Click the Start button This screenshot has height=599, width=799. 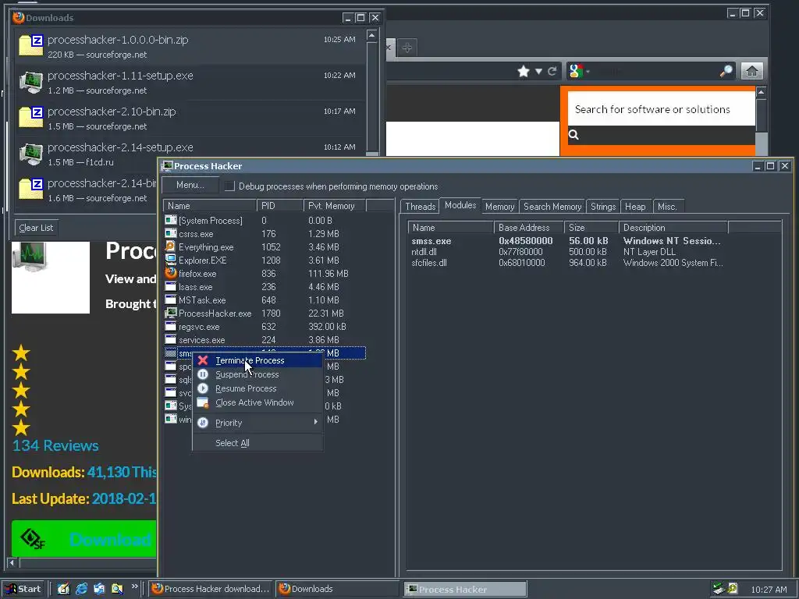tap(23, 589)
